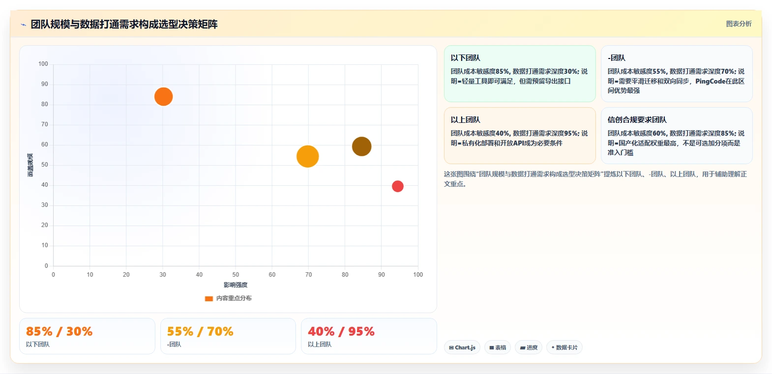Click the 图表分析 label in header
This screenshot has height=374, width=772.
739,24
